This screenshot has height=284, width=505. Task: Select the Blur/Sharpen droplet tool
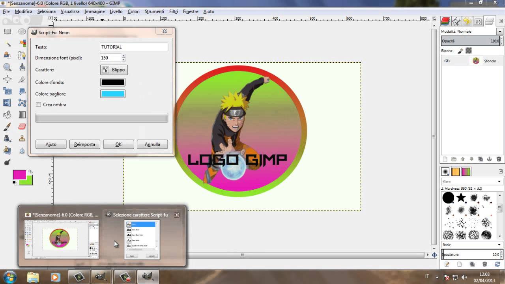[22, 150]
